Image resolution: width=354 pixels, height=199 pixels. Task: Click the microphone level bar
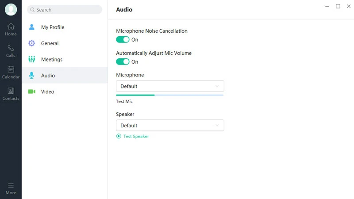[x=169, y=95]
